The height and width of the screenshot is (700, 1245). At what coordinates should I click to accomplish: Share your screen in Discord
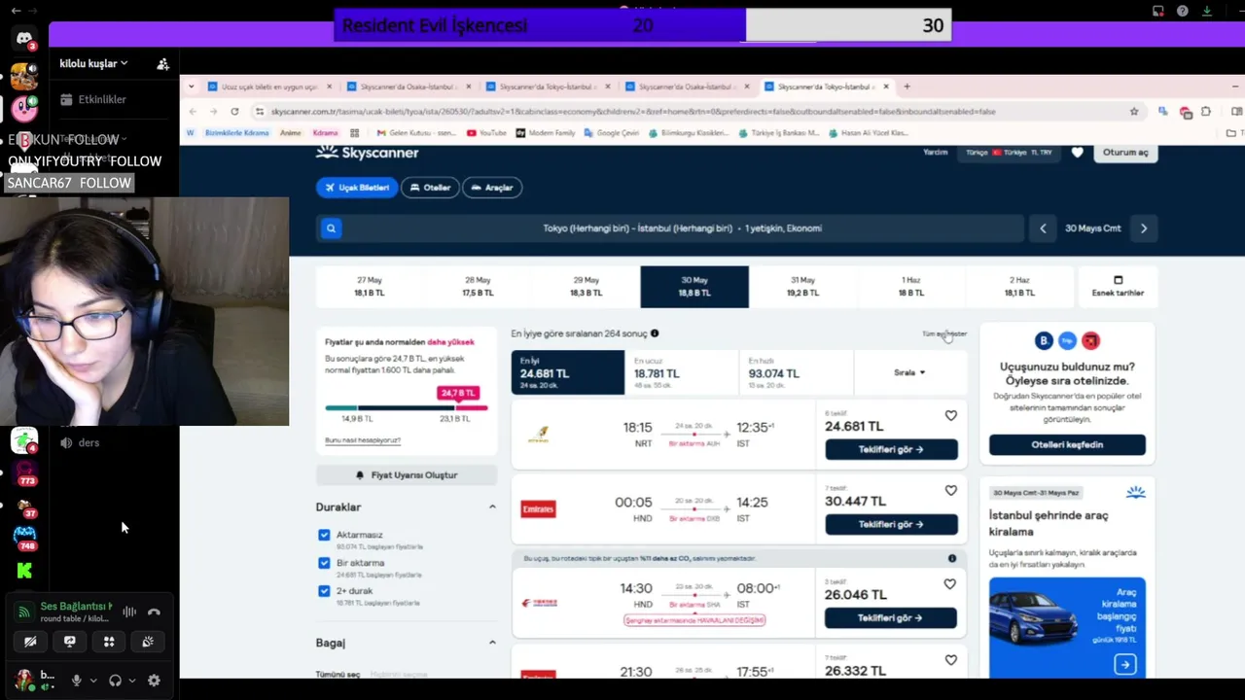(x=70, y=642)
